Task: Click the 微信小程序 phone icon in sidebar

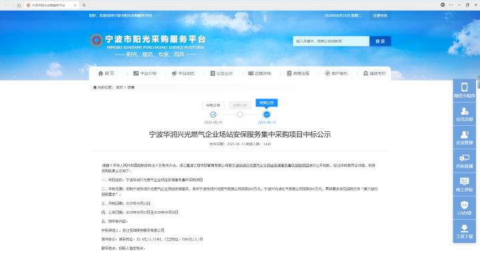Action: [x=465, y=87]
